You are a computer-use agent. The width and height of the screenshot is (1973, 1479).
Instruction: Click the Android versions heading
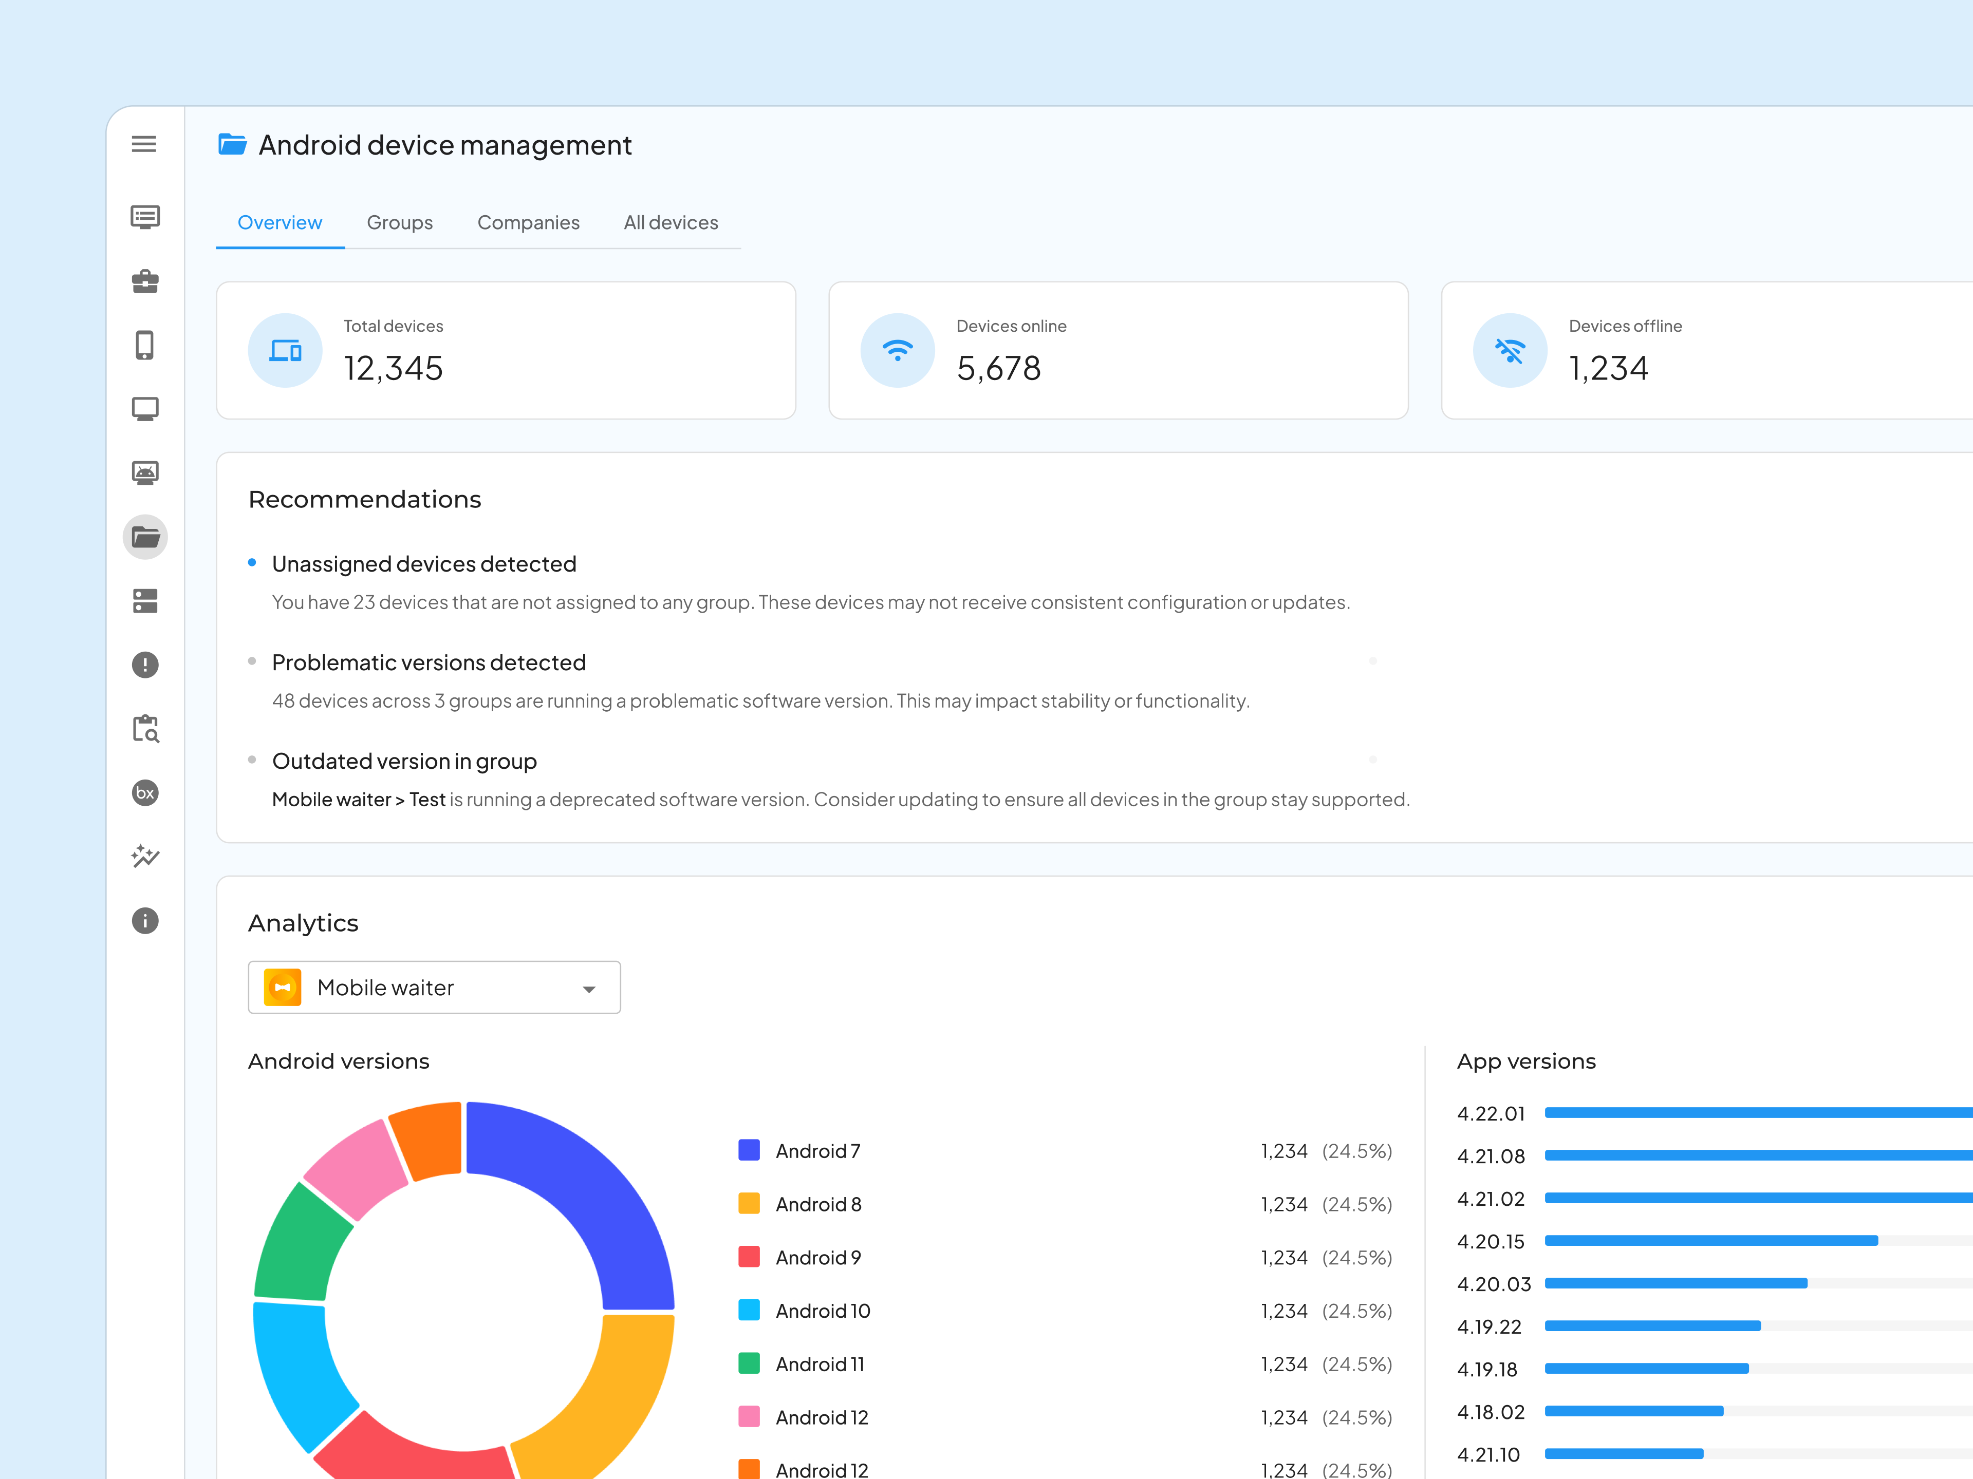[339, 1061]
